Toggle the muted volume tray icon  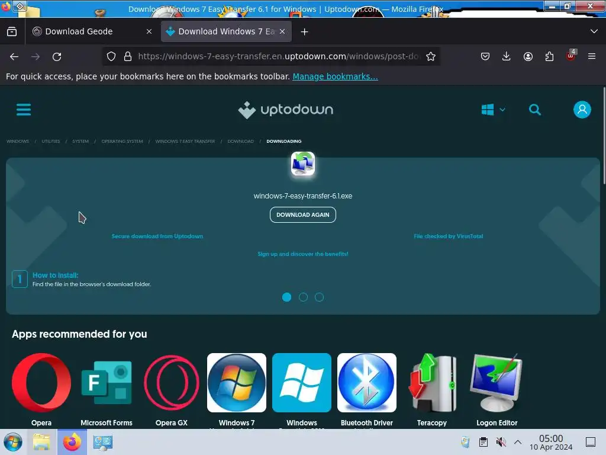[501, 442]
